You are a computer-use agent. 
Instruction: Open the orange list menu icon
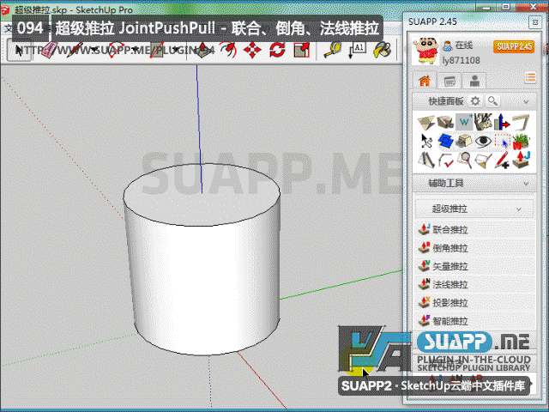(x=530, y=77)
